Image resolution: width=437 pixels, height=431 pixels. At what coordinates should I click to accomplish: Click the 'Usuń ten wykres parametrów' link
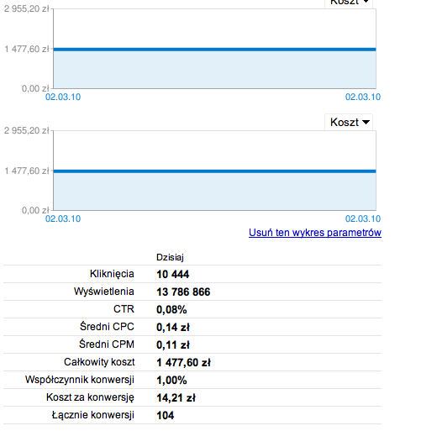[315, 233]
